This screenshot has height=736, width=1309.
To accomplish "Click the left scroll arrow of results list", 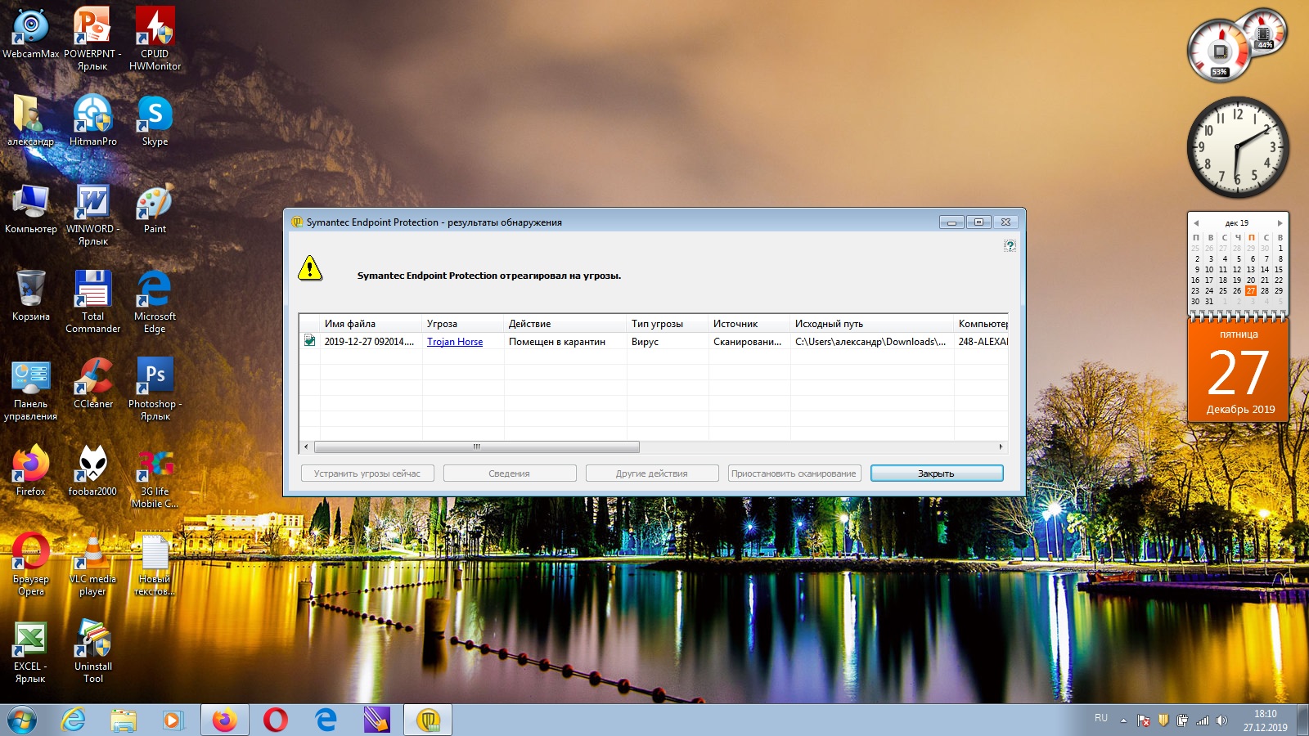I will point(306,447).
